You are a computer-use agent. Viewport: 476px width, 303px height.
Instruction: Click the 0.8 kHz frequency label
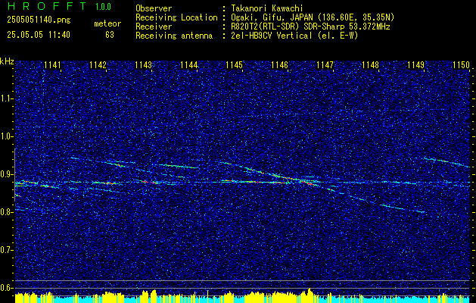pos(6,212)
